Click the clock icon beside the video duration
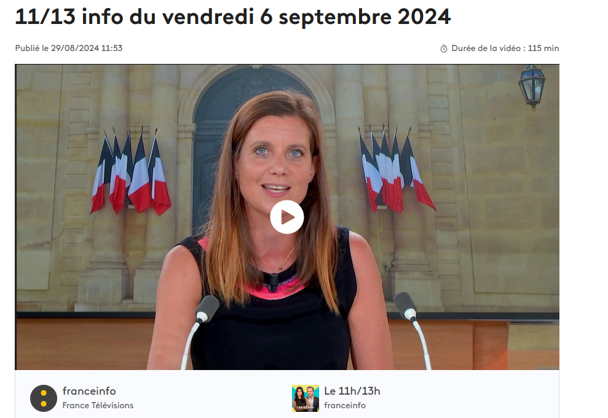The height and width of the screenshot is (418, 608). [x=444, y=49]
